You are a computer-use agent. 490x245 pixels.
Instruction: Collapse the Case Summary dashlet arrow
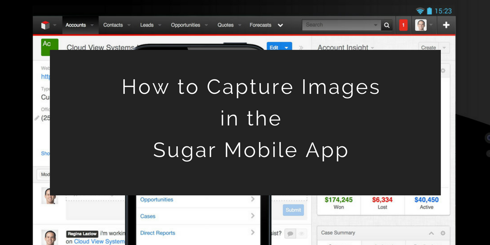(431, 233)
